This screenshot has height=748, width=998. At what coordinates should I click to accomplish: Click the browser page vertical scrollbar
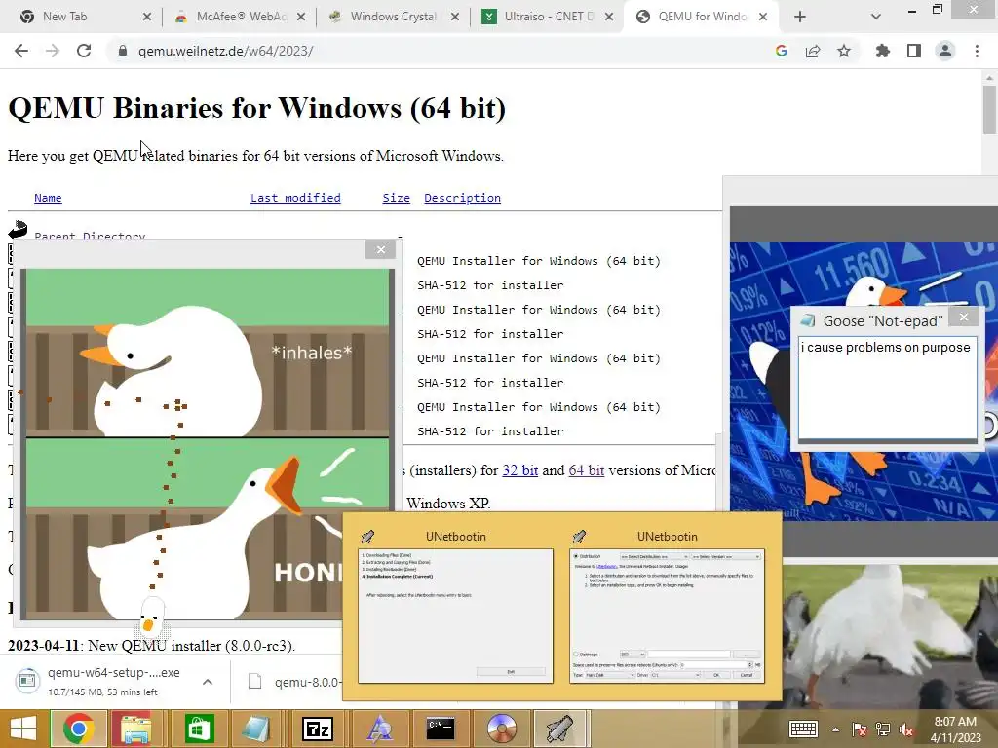click(989, 109)
